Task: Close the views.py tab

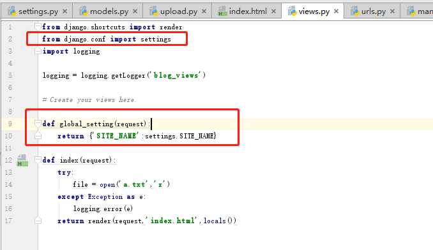Action: (x=337, y=11)
